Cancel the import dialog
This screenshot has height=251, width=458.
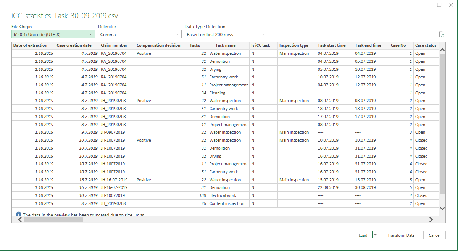pyautogui.click(x=434, y=235)
